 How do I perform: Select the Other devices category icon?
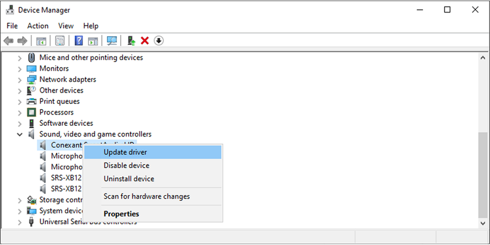[x=31, y=91]
